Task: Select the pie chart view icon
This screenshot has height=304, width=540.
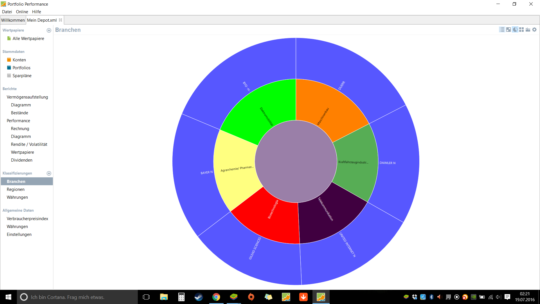Action: (515, 30)
